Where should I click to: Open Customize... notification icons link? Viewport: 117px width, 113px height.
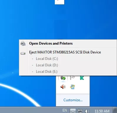point(73,100)
